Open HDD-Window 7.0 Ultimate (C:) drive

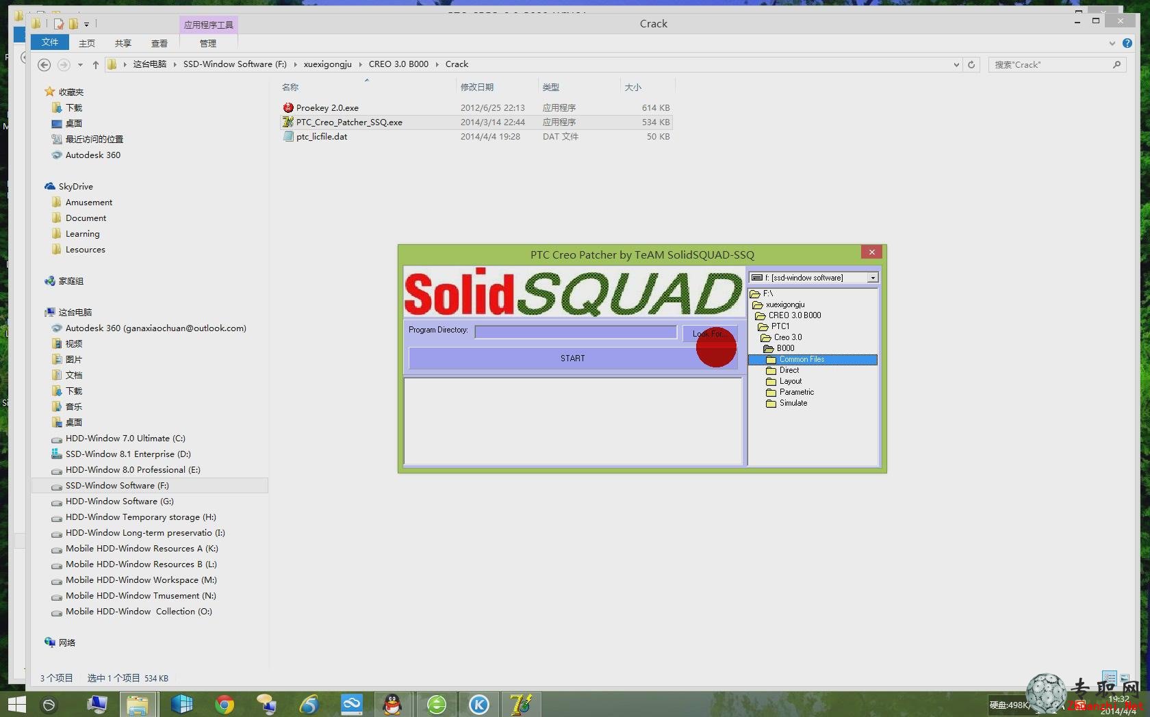tap(125, 439)
